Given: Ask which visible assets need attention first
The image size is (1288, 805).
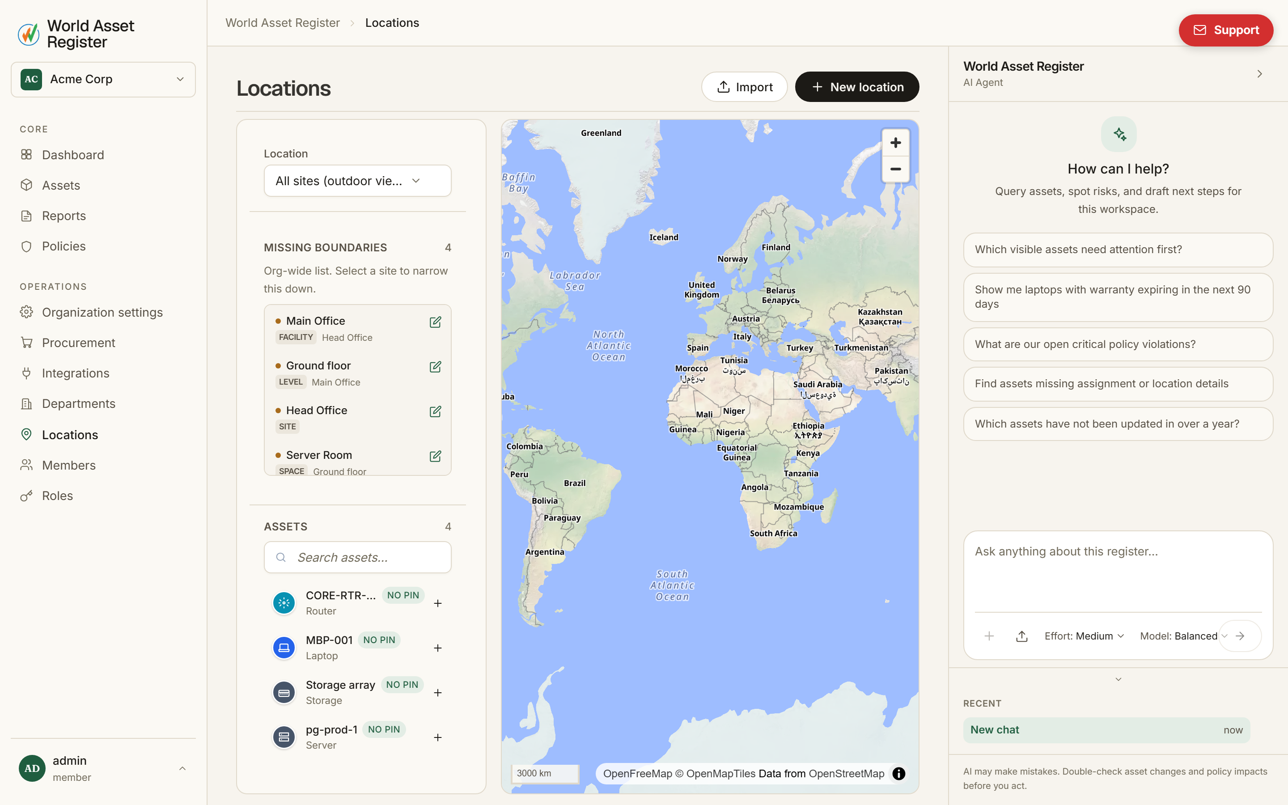Looking at the screenshot, I should tap(1118, 250).
